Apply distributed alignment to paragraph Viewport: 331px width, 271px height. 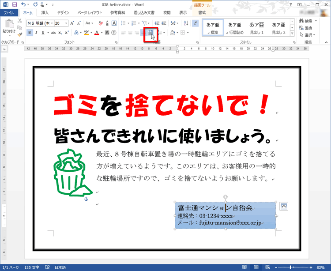tap(150, 33)
